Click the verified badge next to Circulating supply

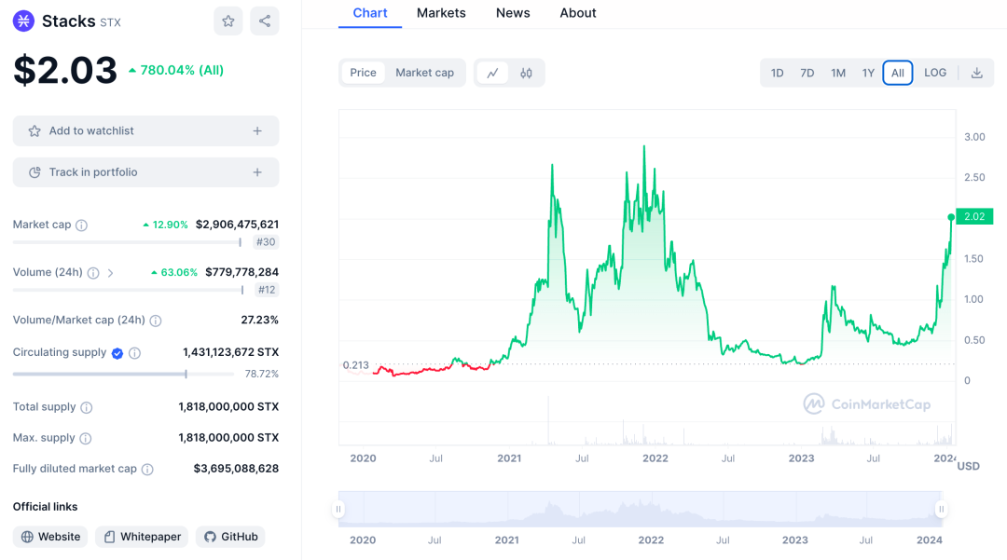tap(117, 353)
